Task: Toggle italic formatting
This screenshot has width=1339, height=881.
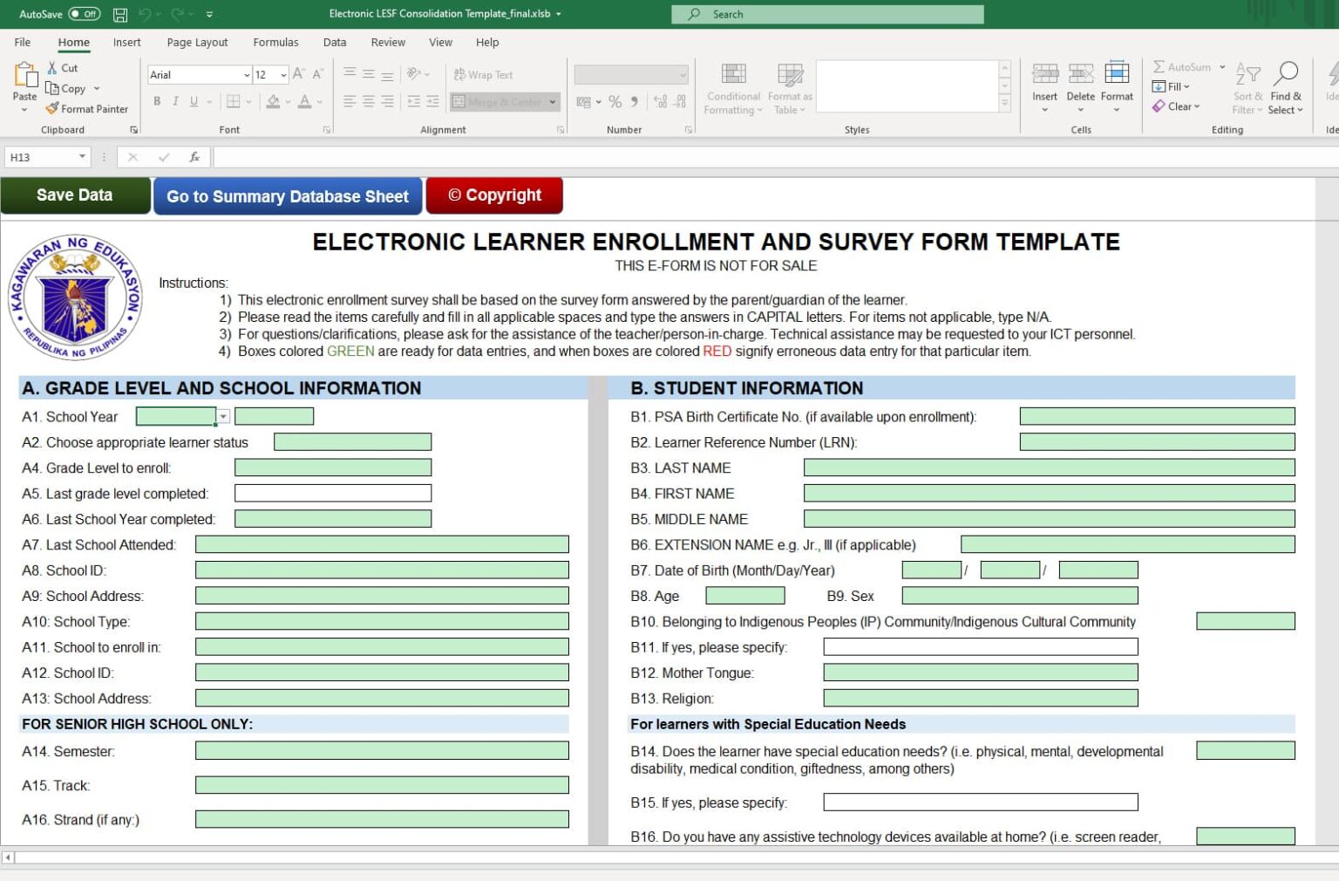Action: pos(175,102)
